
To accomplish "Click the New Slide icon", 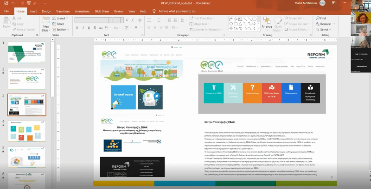I will click(46, 21).
